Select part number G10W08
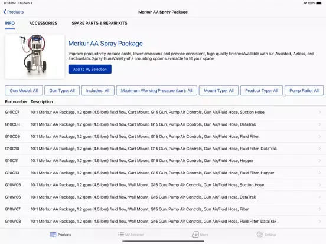 click(x=13, y=221)
